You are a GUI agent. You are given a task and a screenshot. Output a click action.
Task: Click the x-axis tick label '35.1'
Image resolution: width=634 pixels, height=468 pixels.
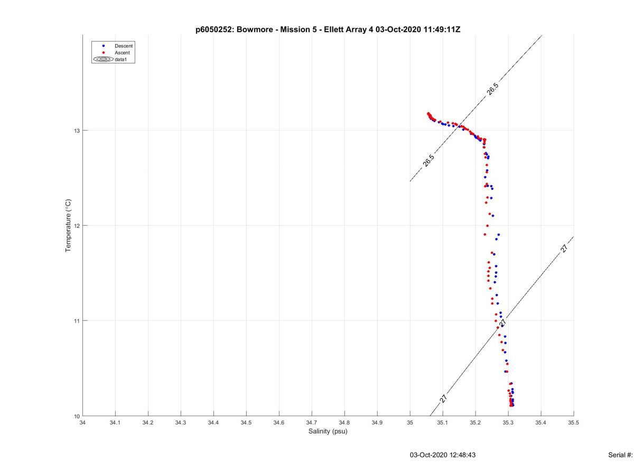pos(443,423)
